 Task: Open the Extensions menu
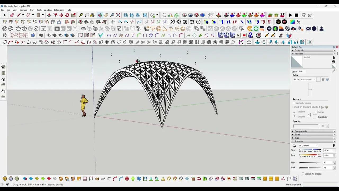(59, 10)
